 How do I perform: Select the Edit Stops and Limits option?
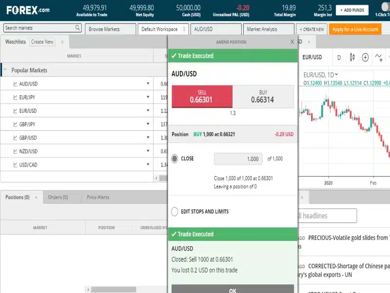(175, 211)
